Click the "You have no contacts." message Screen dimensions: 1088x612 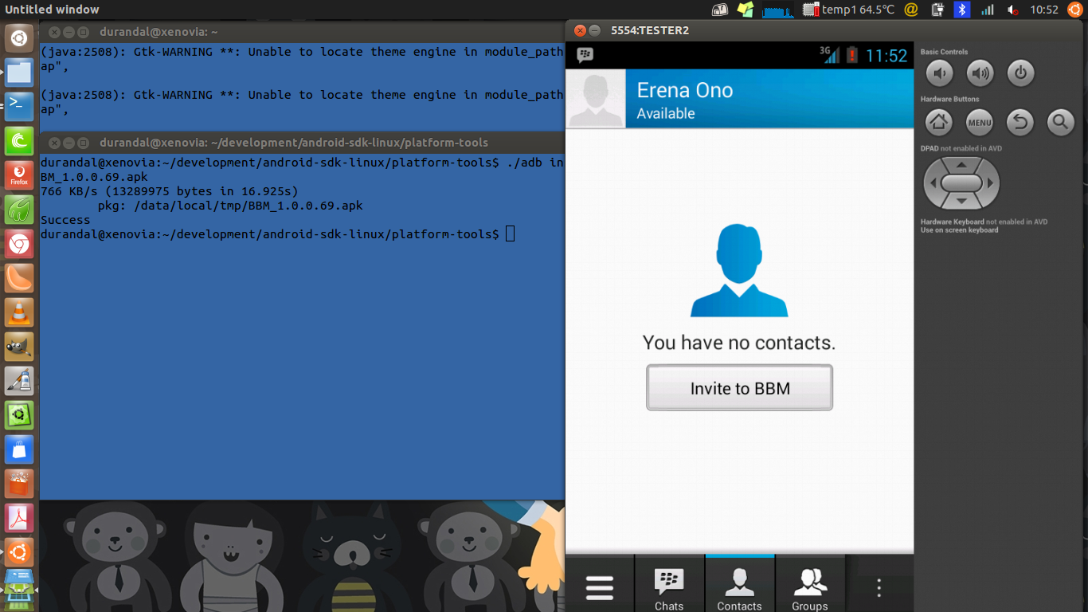[x=739, y=343]
